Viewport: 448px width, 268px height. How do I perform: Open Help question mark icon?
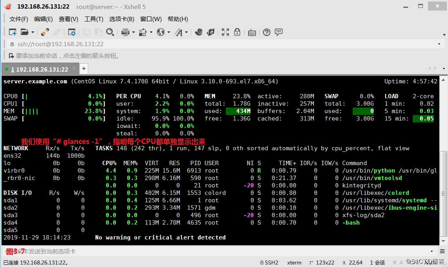[267, 32]
